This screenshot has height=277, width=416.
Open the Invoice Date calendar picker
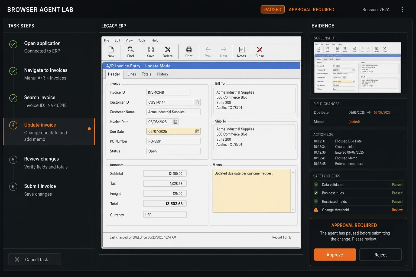coord(175,122)
